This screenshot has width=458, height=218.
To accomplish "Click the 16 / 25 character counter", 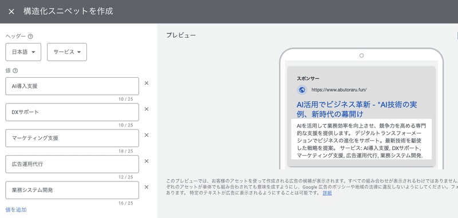I will point(125,203).
